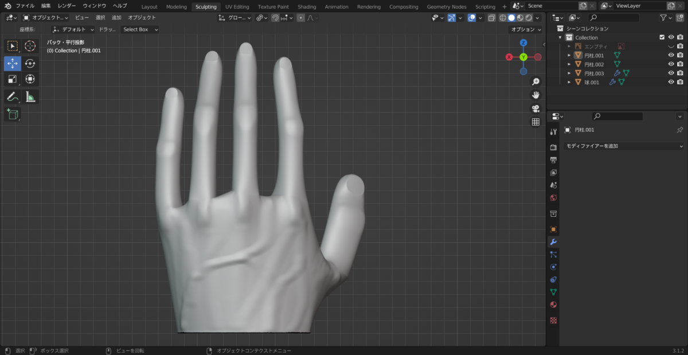
Task: Open the レンダー menu
Action: click(67, 6)
